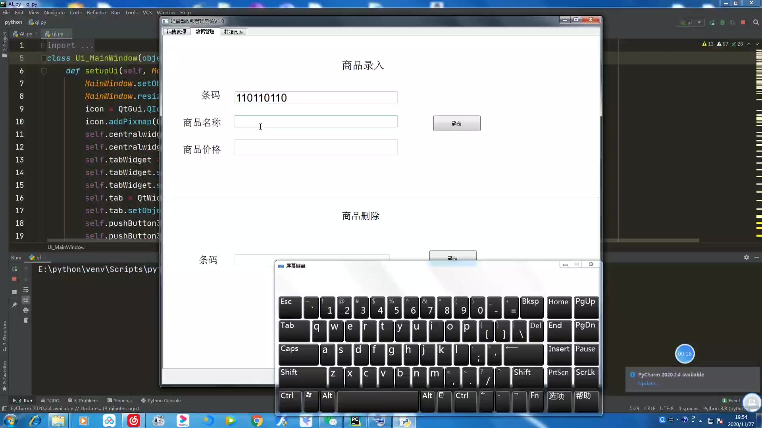Click the 商品名称 input field
Screen dimensions: 762x428
pyautogui.click(x=316, y=121)
